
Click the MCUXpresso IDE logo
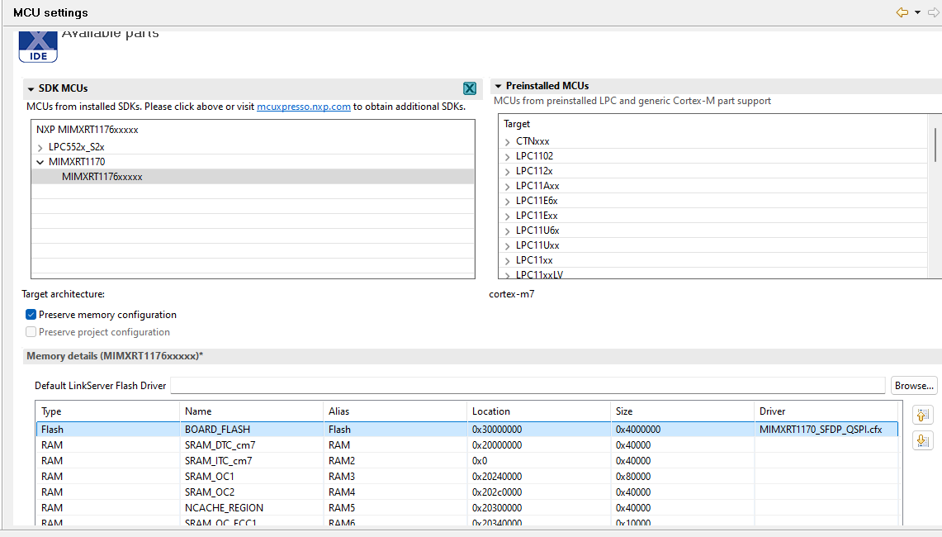coord(38,46)
